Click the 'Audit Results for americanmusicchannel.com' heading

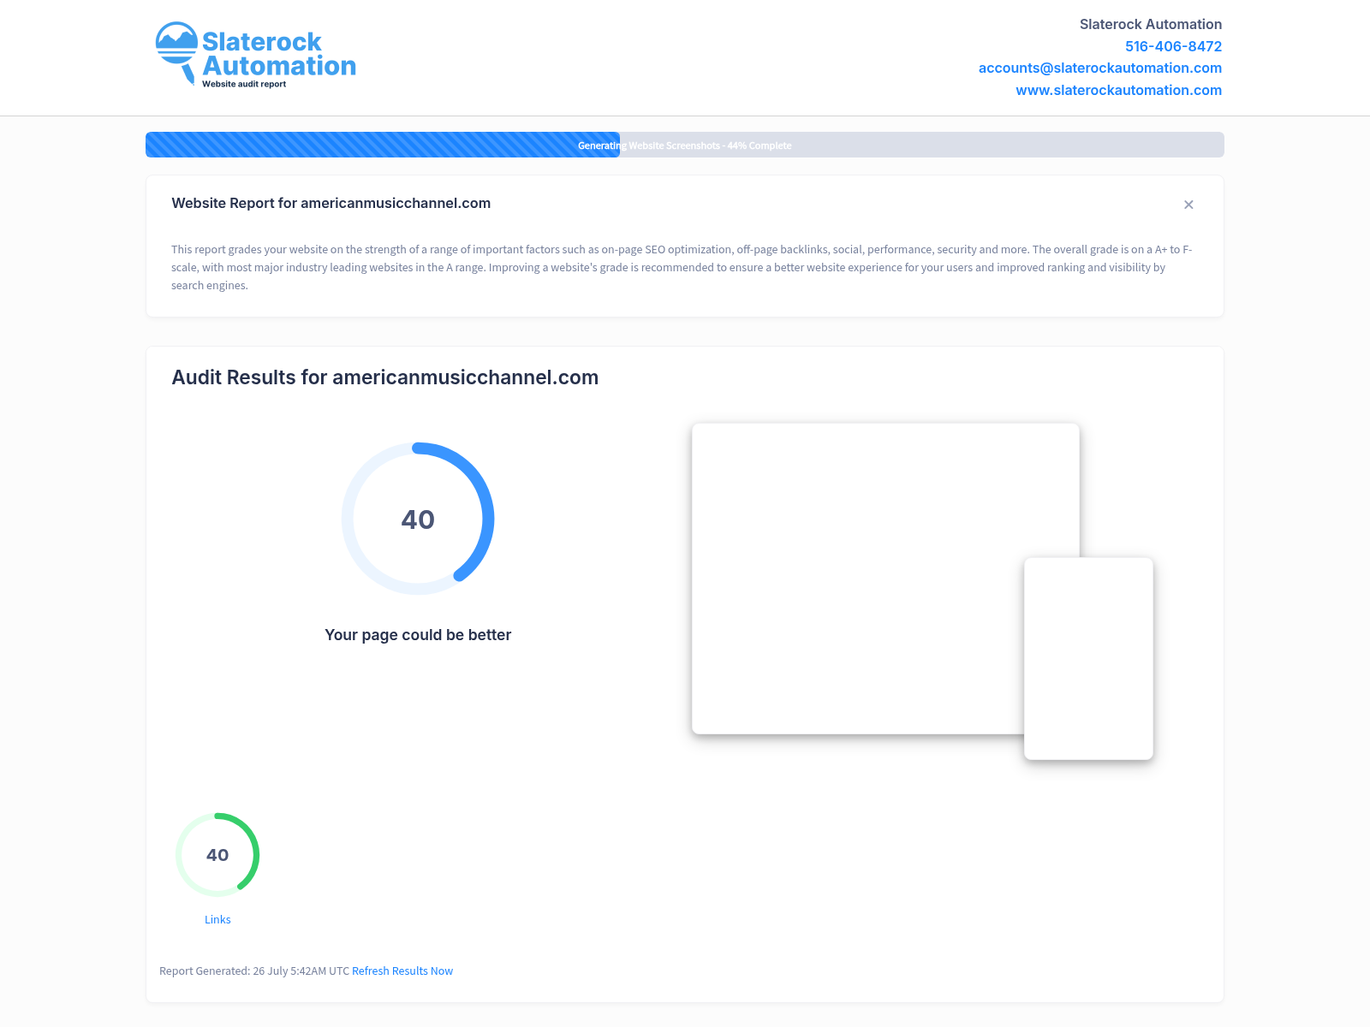pyautogui.click(x=385, y=377)
